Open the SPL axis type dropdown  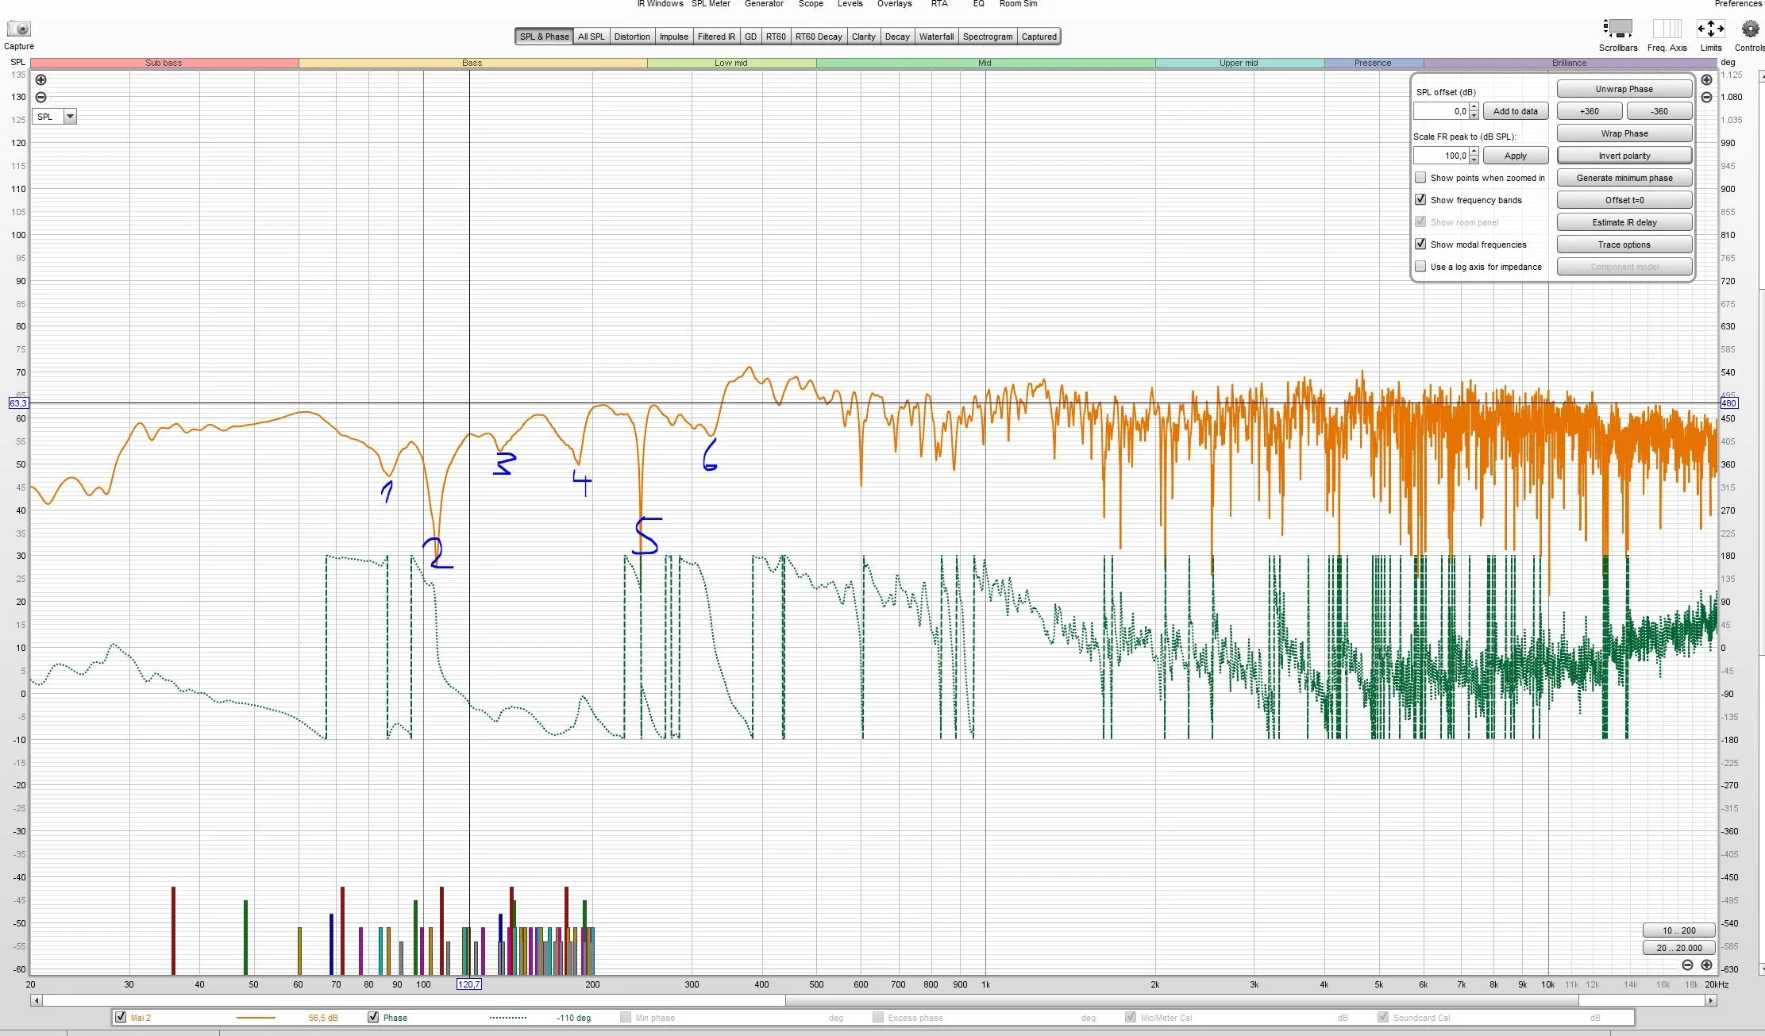pos(55,117)
